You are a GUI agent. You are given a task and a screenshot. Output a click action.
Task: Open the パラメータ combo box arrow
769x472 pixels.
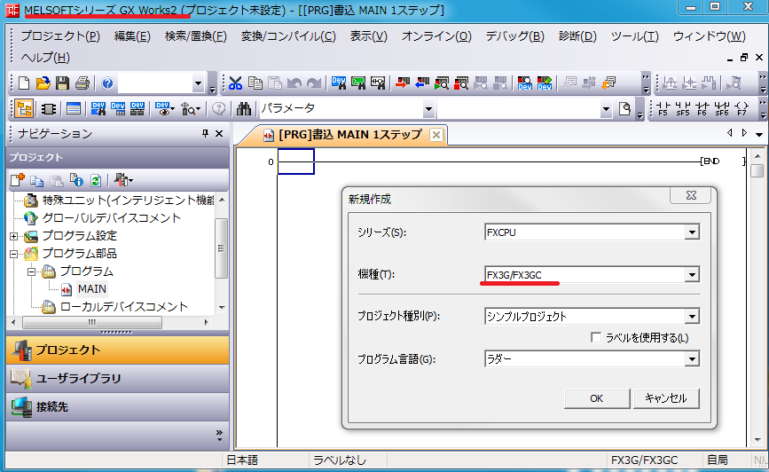tap(428, 108)
